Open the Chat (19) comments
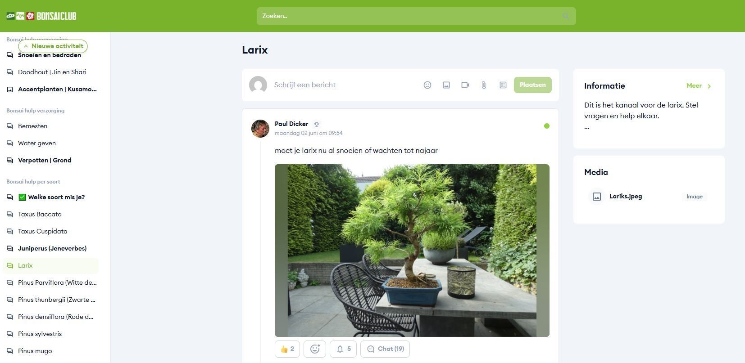 coord(385,349)
